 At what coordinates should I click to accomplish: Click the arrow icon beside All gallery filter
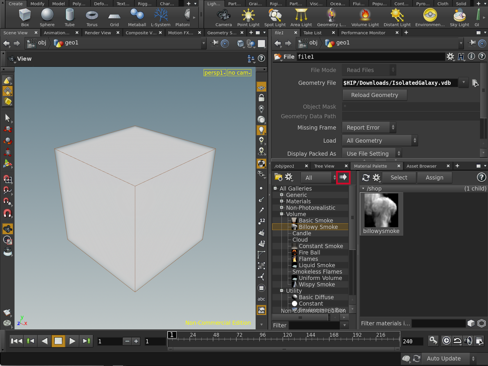343,177
